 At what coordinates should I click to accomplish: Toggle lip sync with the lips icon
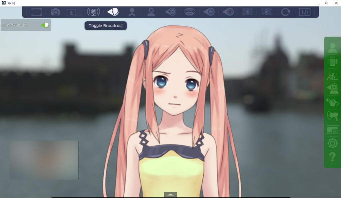point(190,12)
